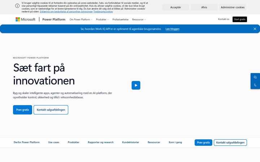Play the hero video

[x=136, y=85]
